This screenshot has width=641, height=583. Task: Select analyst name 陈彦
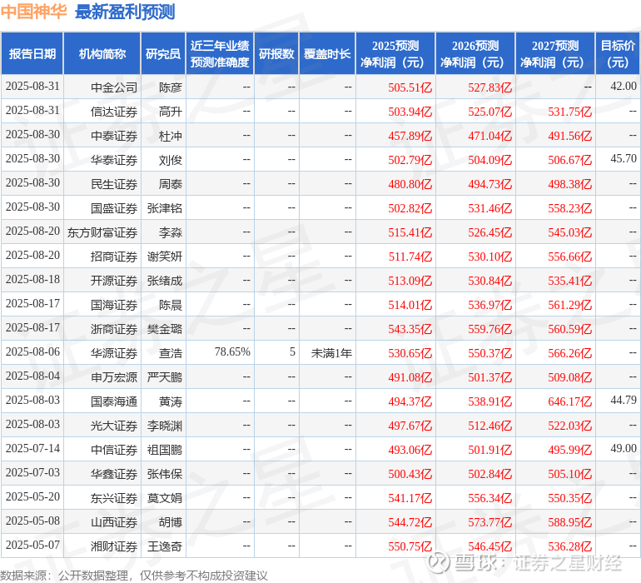[171, 87]
